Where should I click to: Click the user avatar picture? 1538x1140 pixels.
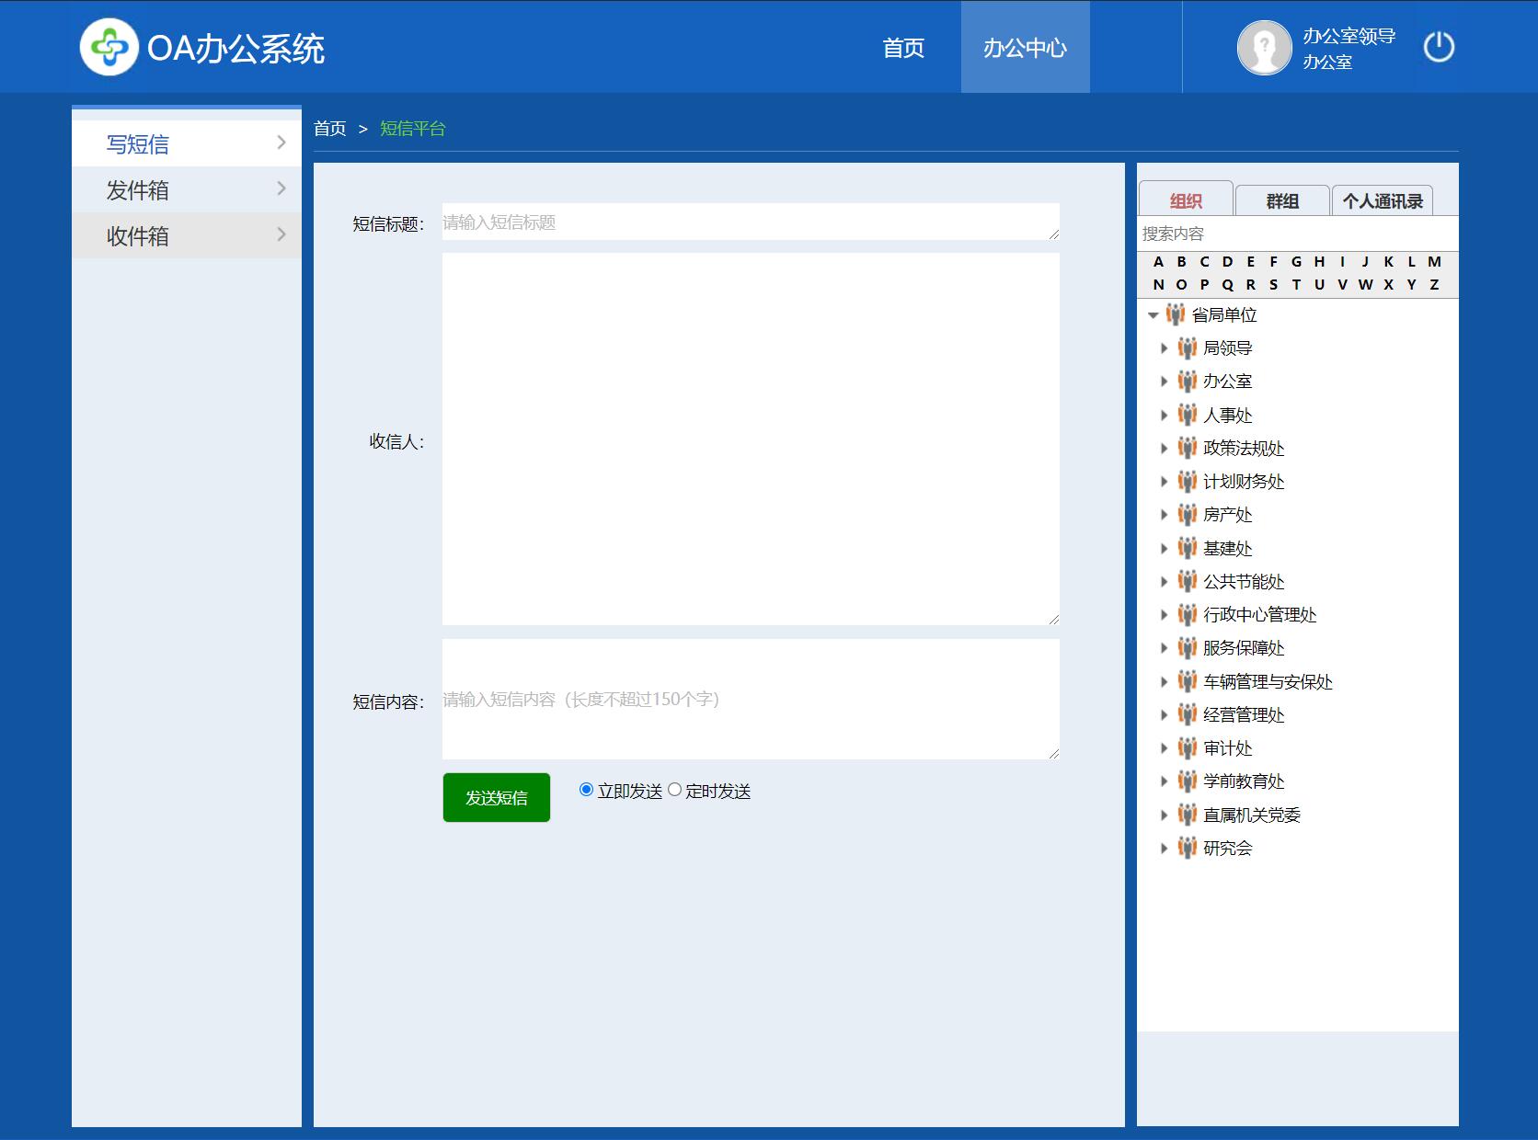1264,47
